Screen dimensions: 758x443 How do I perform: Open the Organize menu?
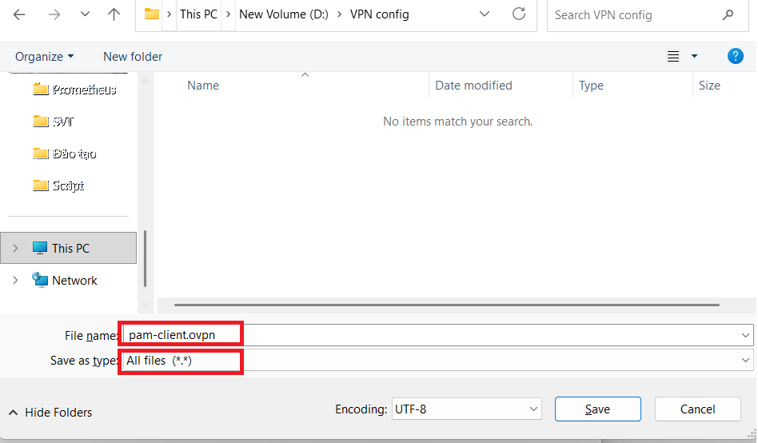click(x=45, y=57)
